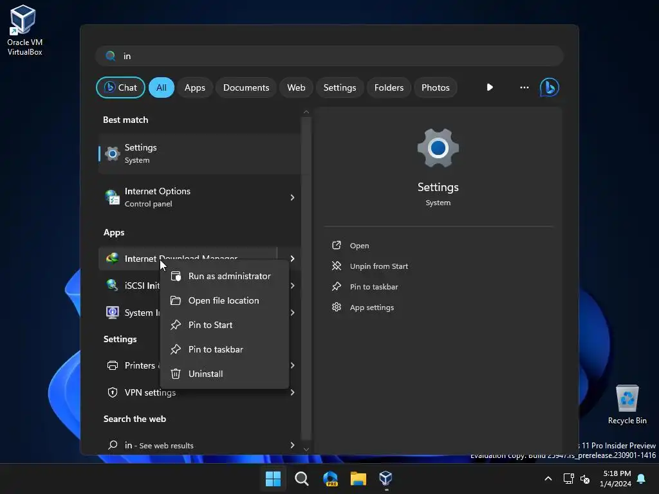This screenshot has width=659, height=494.
Task: Click the Internet Options icon in results
Action: (112, 197)
